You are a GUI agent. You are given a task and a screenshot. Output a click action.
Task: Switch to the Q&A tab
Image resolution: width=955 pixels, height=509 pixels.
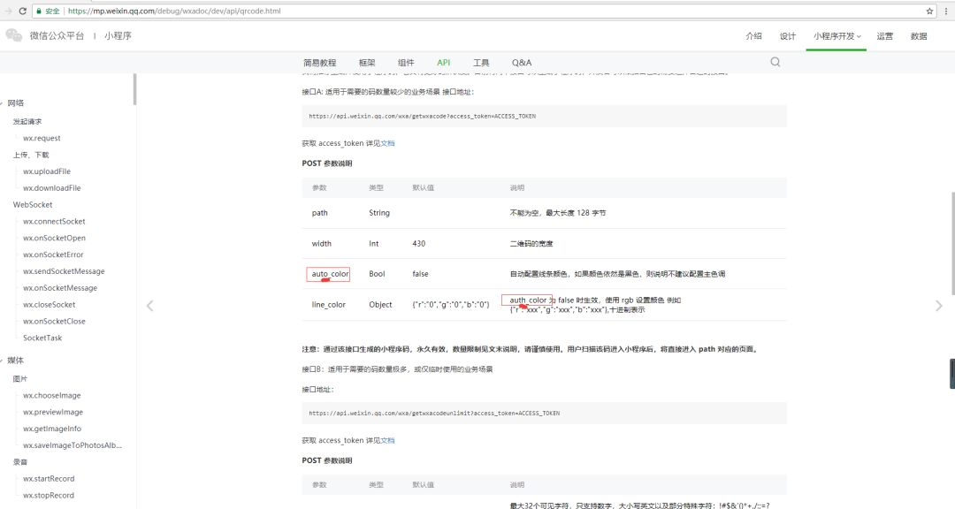pos(522,63)
